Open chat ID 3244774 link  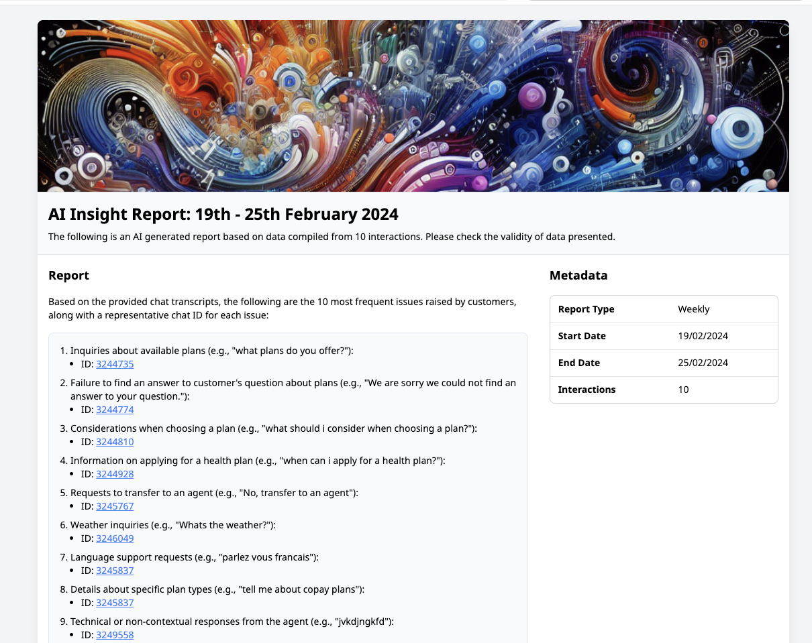coord(115,410)
